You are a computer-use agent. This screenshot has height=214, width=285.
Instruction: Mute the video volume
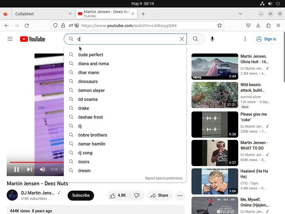[43, 169]
